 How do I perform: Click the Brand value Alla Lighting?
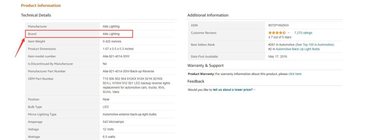pyautogui.click(x=111, y=34)
